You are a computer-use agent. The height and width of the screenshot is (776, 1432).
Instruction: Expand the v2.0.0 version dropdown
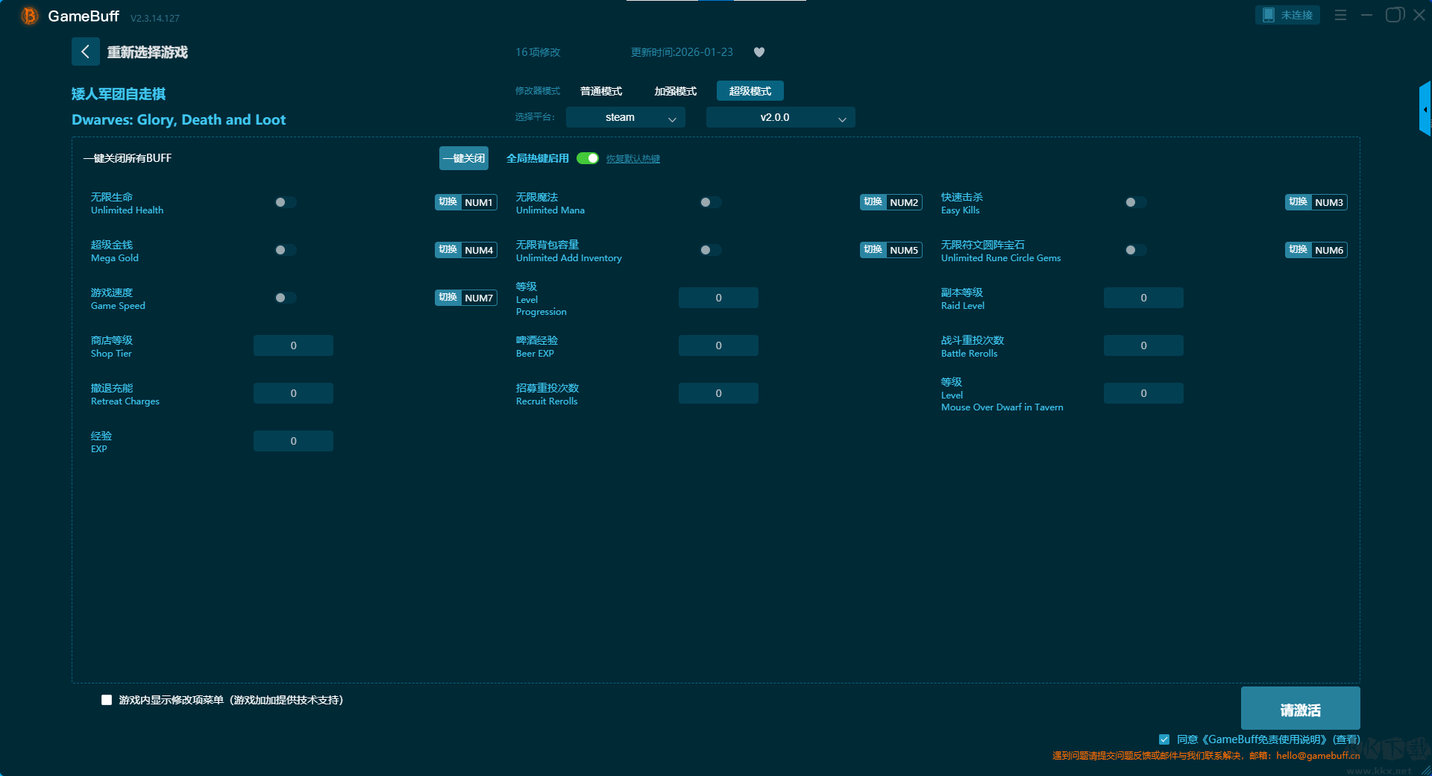point(780,117)
